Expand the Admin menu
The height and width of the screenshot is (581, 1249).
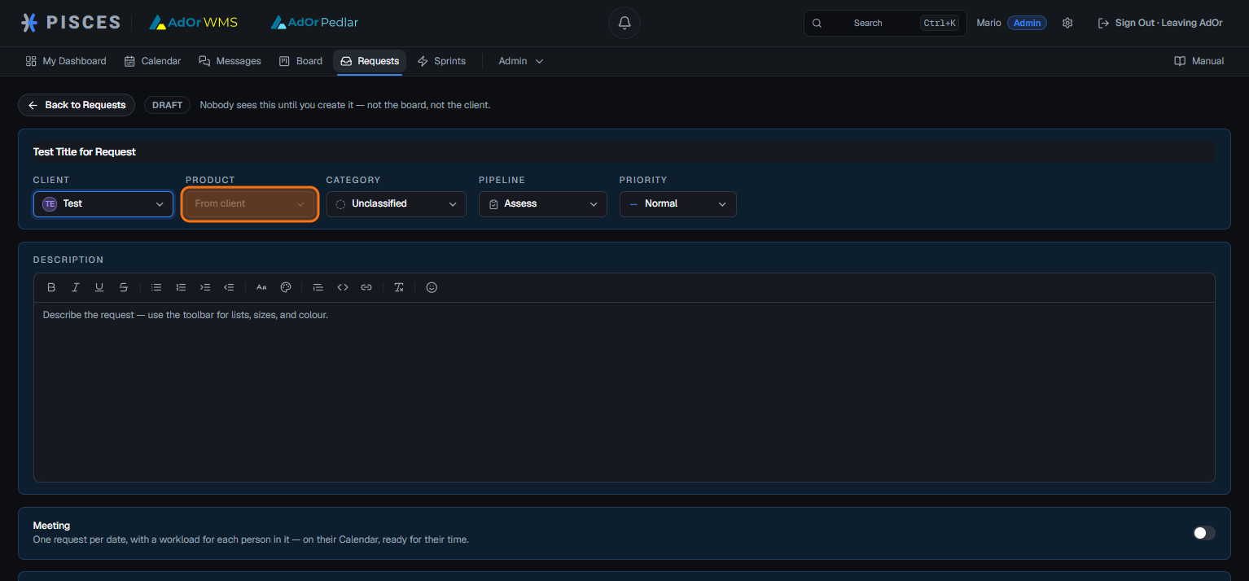[x=520, y=61]
